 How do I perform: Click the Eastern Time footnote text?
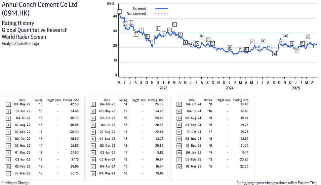(277, 183)
